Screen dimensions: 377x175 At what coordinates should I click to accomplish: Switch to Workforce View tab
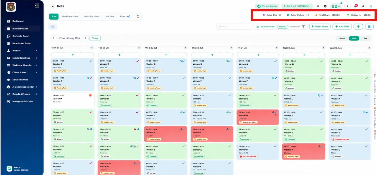pyautogui.click(x=70, y=17)
